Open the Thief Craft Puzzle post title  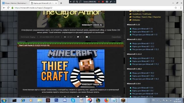click(x=34, y=45)
